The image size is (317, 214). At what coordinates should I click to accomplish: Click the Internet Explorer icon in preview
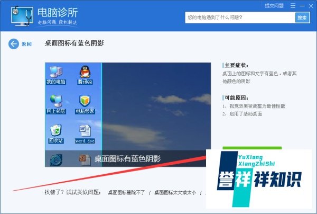pyautogui.click(x=56, y=160)
